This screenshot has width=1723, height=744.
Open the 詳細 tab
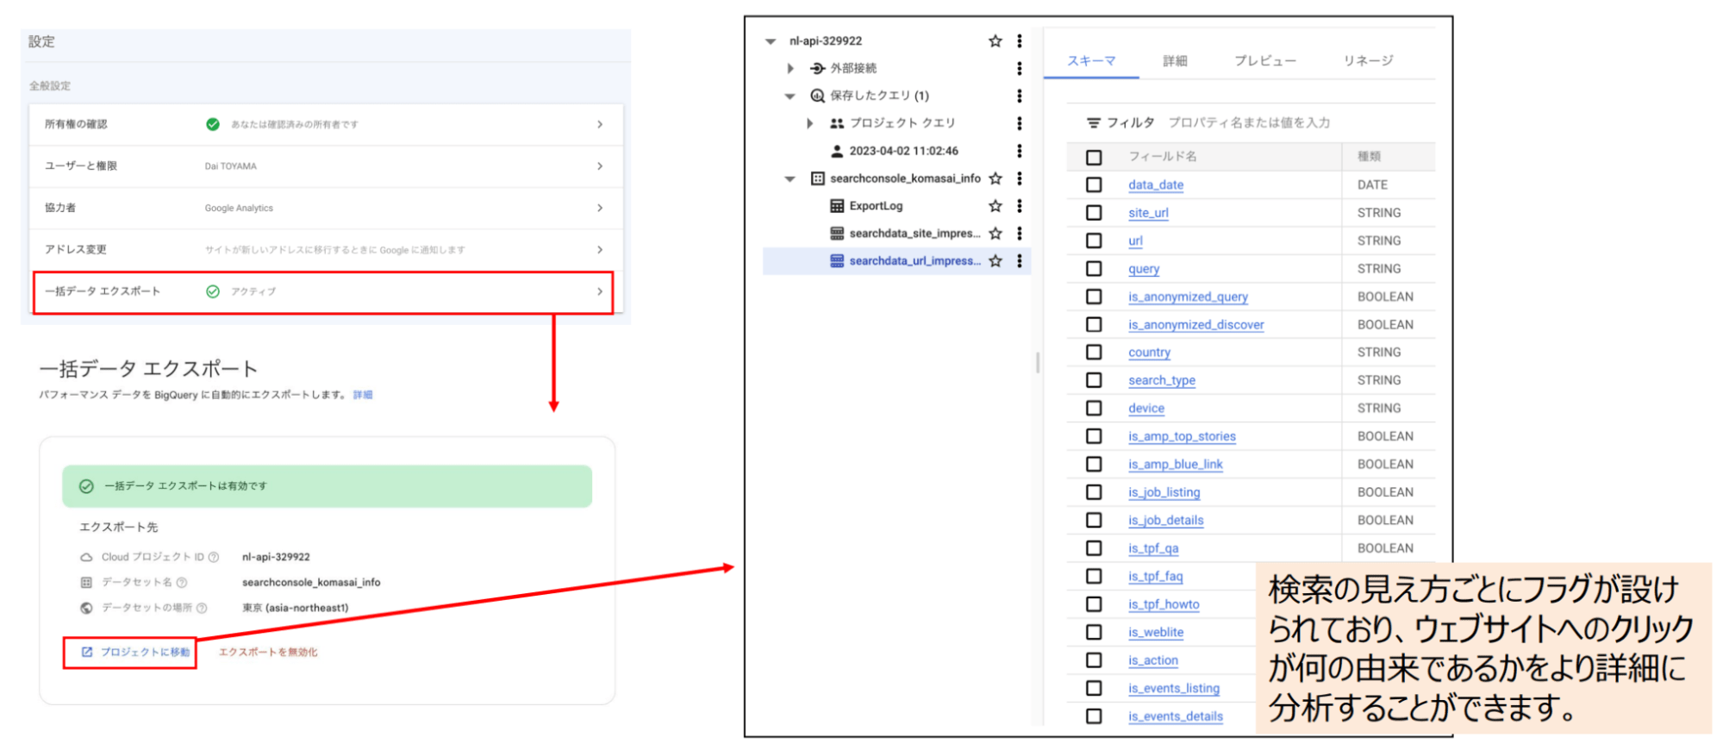1174,60
